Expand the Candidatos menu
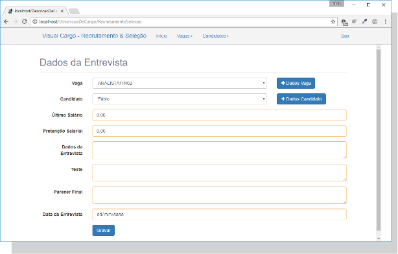 tap(215, 36)
